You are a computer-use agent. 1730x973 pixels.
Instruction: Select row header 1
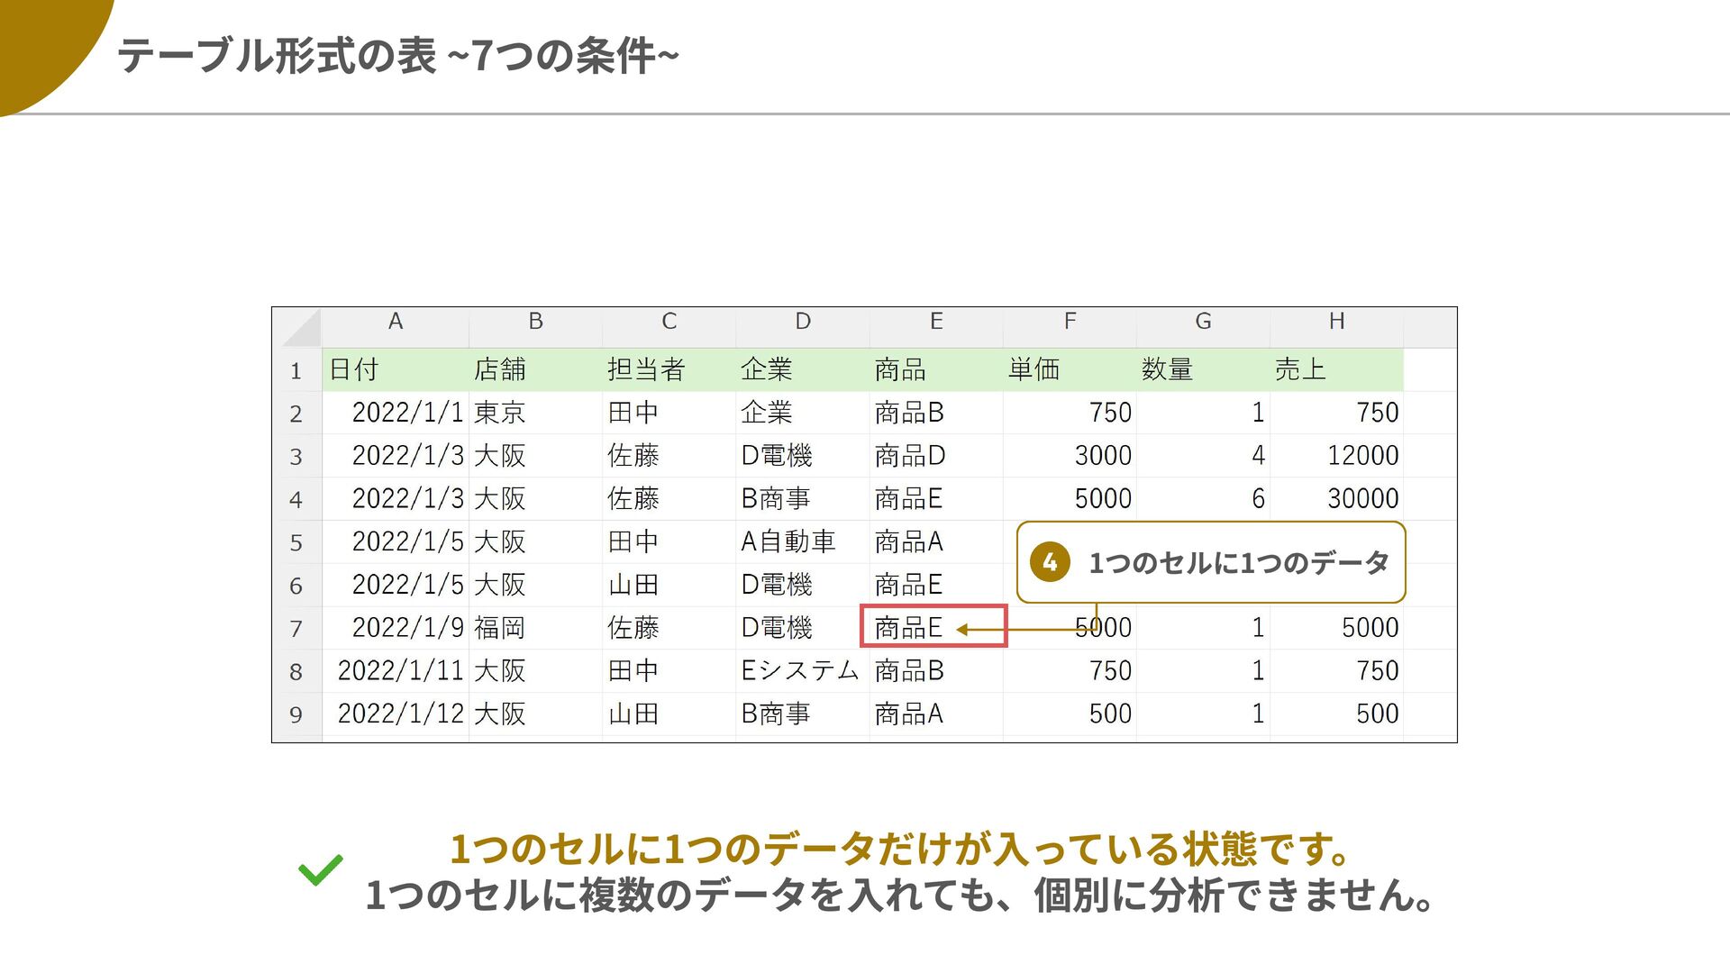(x=296, y=370)
